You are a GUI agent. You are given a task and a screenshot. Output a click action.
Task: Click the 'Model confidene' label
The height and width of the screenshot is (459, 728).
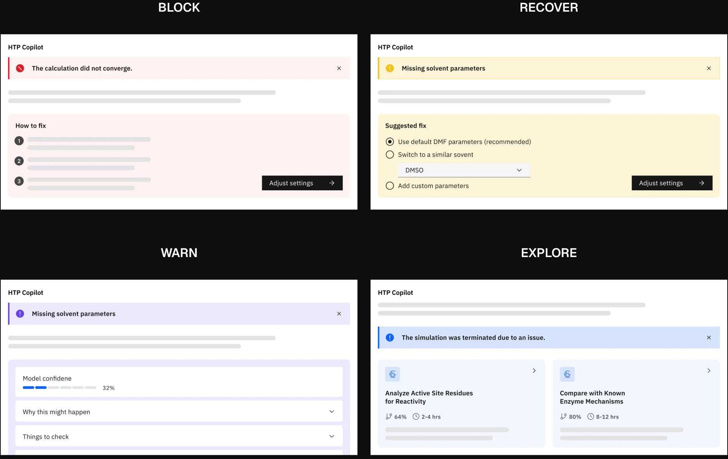(x=47, y=379)
